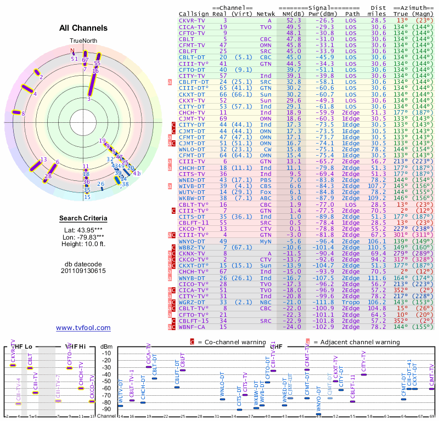Select the WGRZ-DT callsign
Screen dimensions: 439x421
[192, 303]
